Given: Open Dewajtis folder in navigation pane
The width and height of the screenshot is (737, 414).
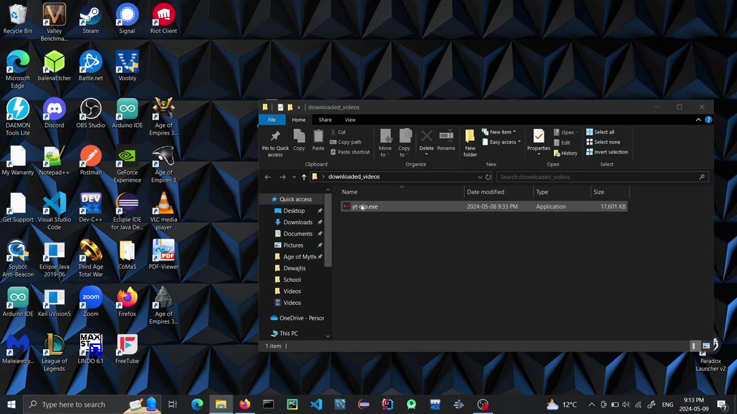Looking at the screenshot, I should click(294, 268).
